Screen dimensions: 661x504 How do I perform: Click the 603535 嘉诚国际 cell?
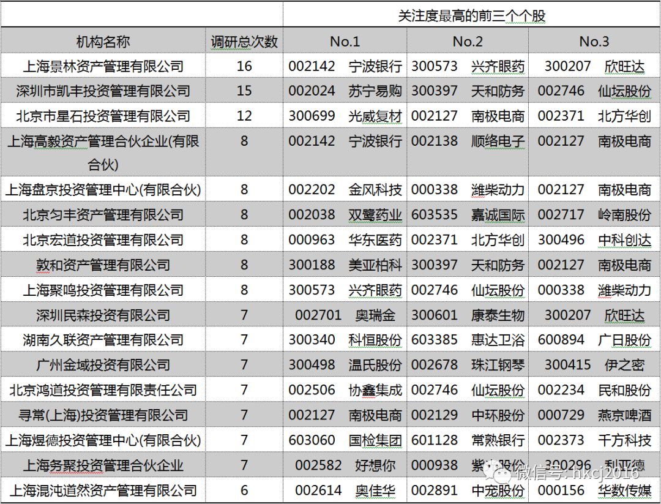[468, 215]
